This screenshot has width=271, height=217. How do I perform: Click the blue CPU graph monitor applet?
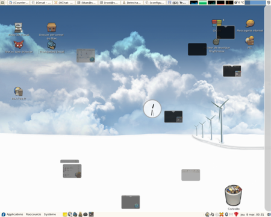point(194,2)
